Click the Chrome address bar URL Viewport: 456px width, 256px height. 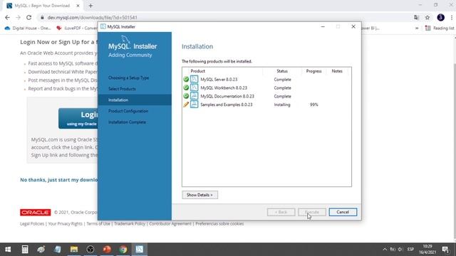click(x=92, y=17)
